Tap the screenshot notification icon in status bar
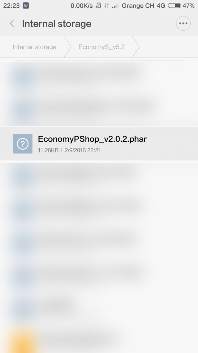 click(26, 6)
